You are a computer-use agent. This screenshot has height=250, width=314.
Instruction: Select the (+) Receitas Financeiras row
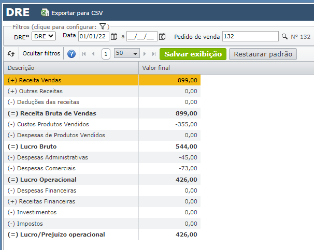pos(102,201)
